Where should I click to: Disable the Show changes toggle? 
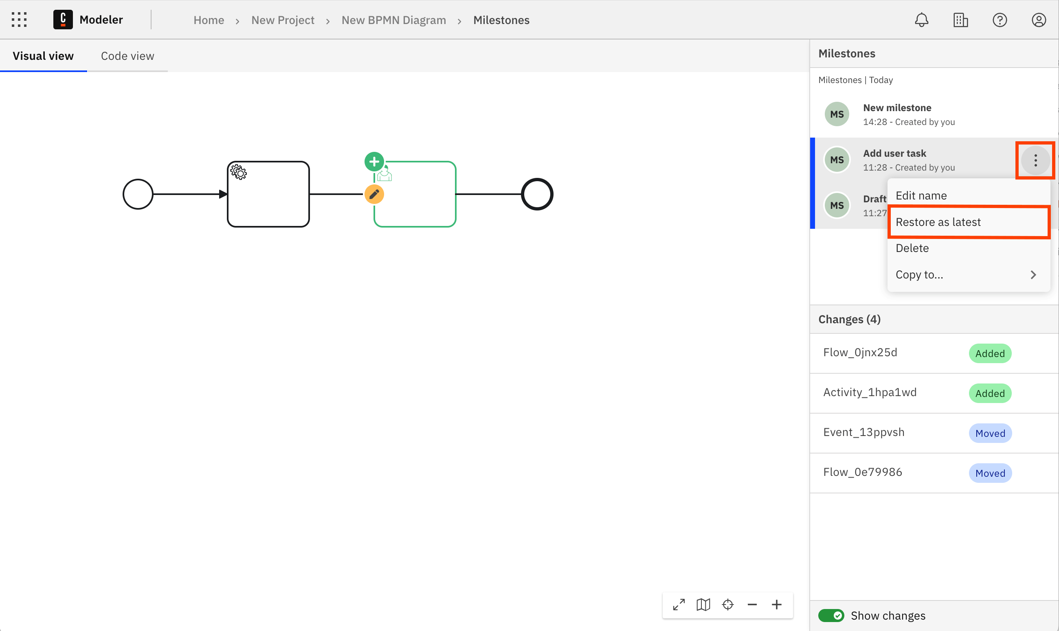point(831,615)
